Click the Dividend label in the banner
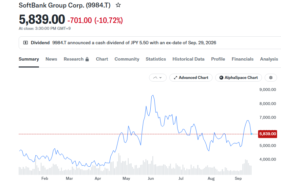This screenshot has width=281, height=186. coord(40,43)
